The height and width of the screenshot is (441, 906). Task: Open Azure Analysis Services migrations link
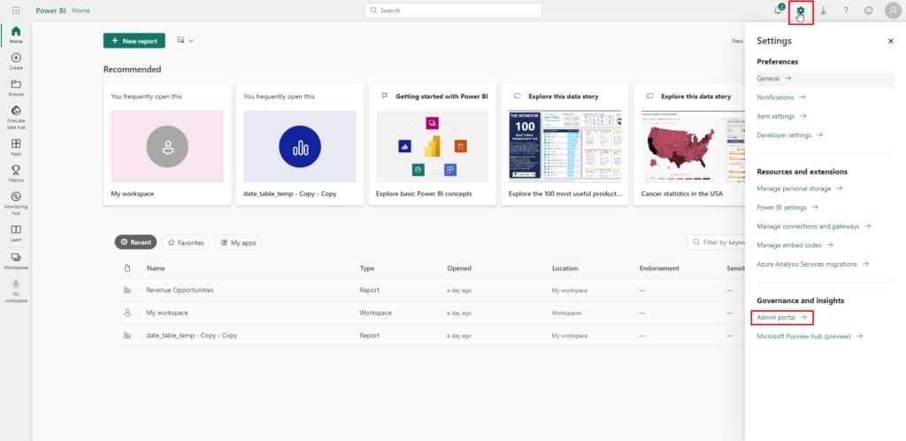pos(812,264)
